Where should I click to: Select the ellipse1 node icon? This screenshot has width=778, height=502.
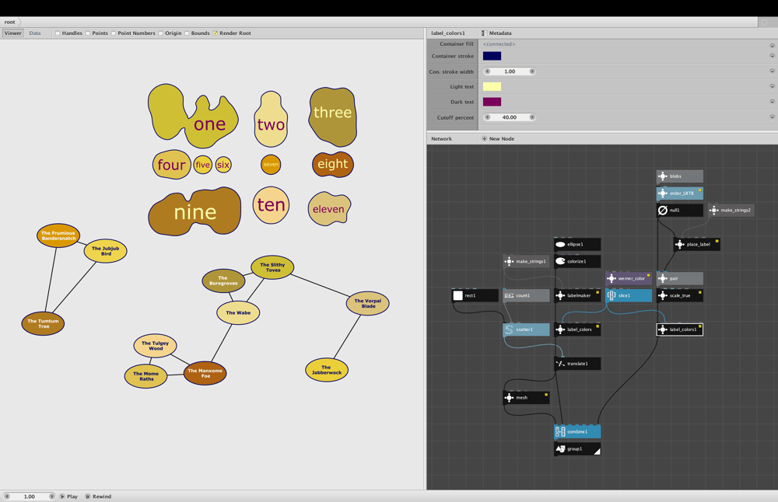(560, 244)
